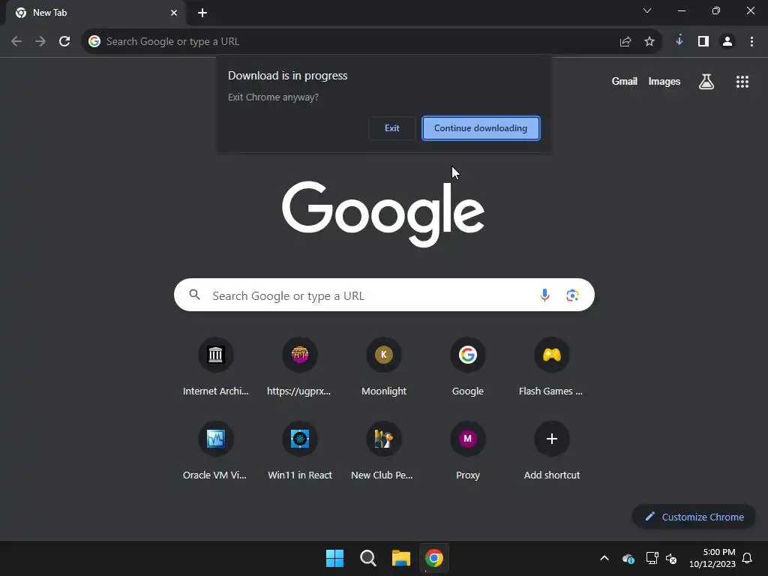Click the Google search box
768x576 pixels.
[384, 295]
